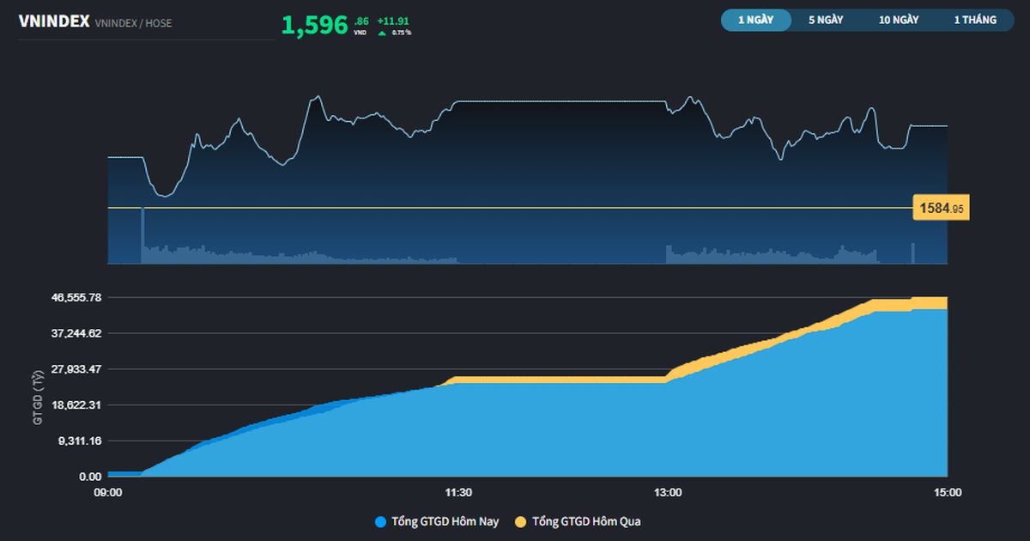Image resolution: width=1030 pixels, height=541 pixels.
Task: Switch to the 5 NGÀY timeframe tab
Action: [826, 19]
